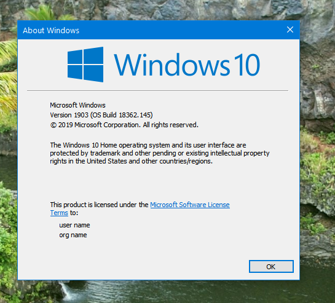Click the Windows 10 Home trademark paragraph
The height and width of the screenshot is (303, 335).
coord(160,153)
